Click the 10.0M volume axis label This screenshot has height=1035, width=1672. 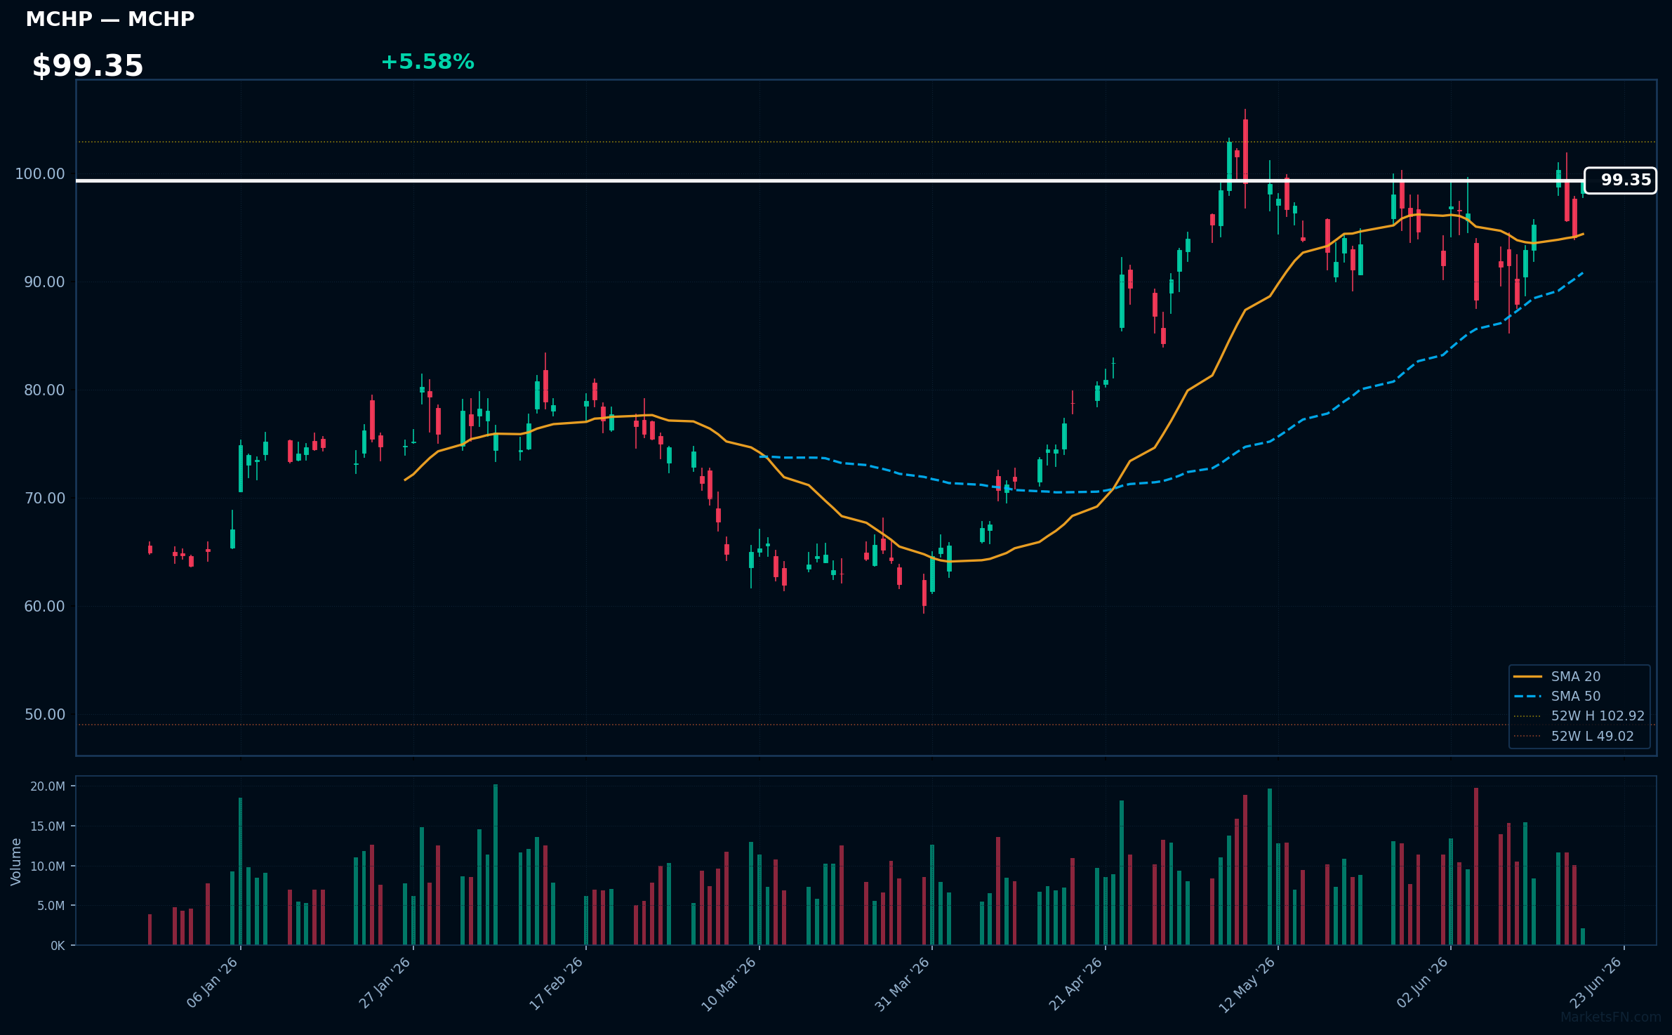[x=48, y=866]
